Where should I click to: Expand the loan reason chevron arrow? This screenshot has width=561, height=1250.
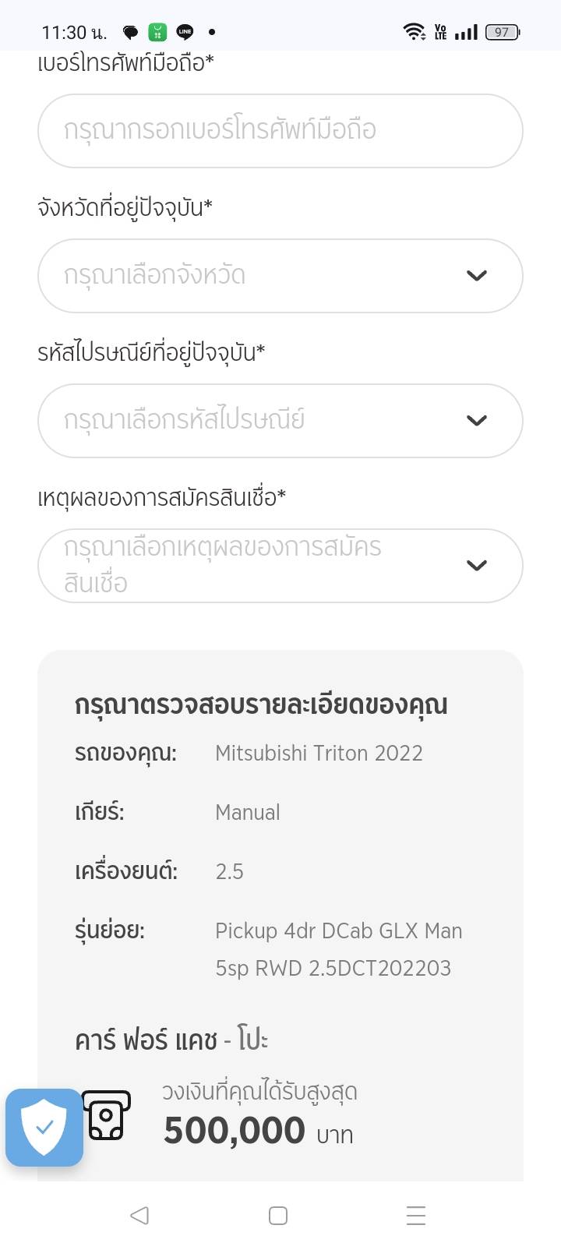476,566
